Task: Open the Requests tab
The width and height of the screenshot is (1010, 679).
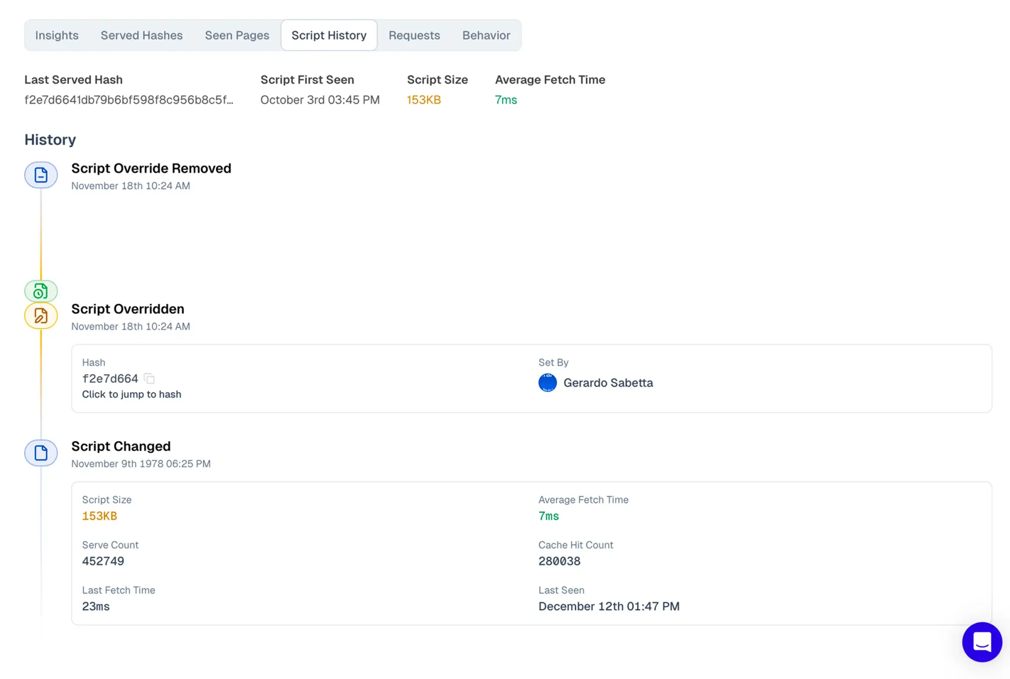Action: 414,35
